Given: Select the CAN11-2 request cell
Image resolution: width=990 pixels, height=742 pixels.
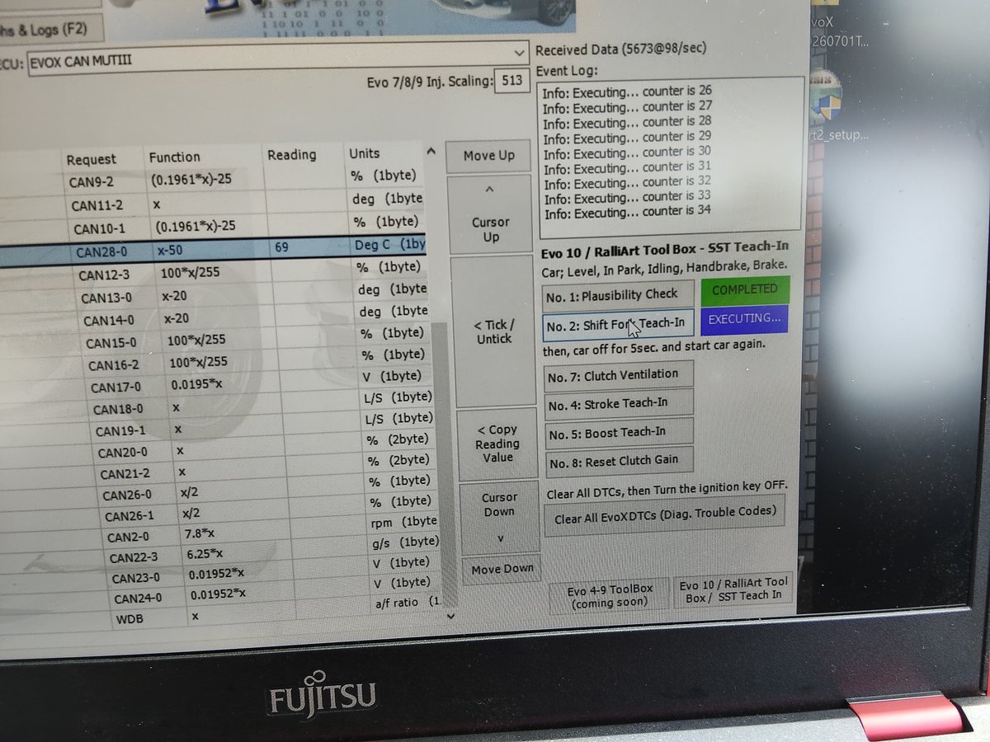Looking at the screenshot, I should tap(98, 204).
